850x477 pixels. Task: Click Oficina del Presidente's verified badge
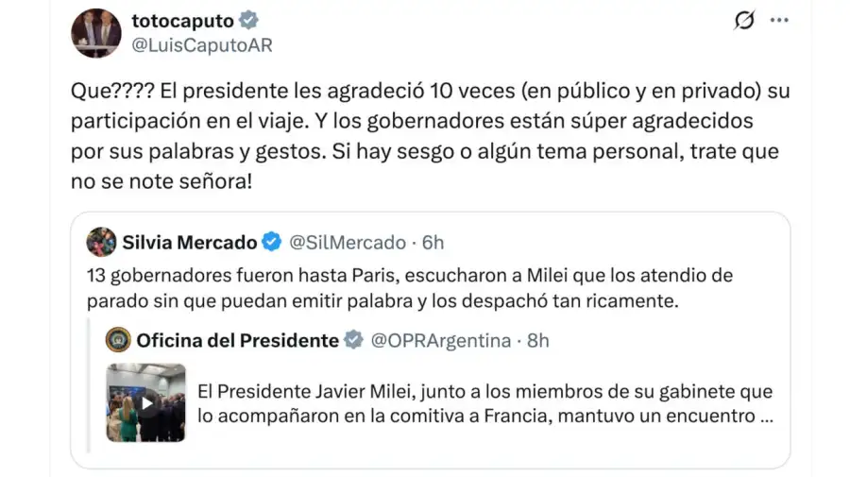point(353,340)
